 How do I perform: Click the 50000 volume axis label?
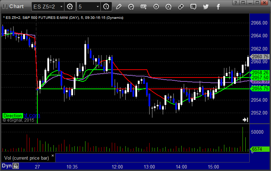click(x=257, y=132)
